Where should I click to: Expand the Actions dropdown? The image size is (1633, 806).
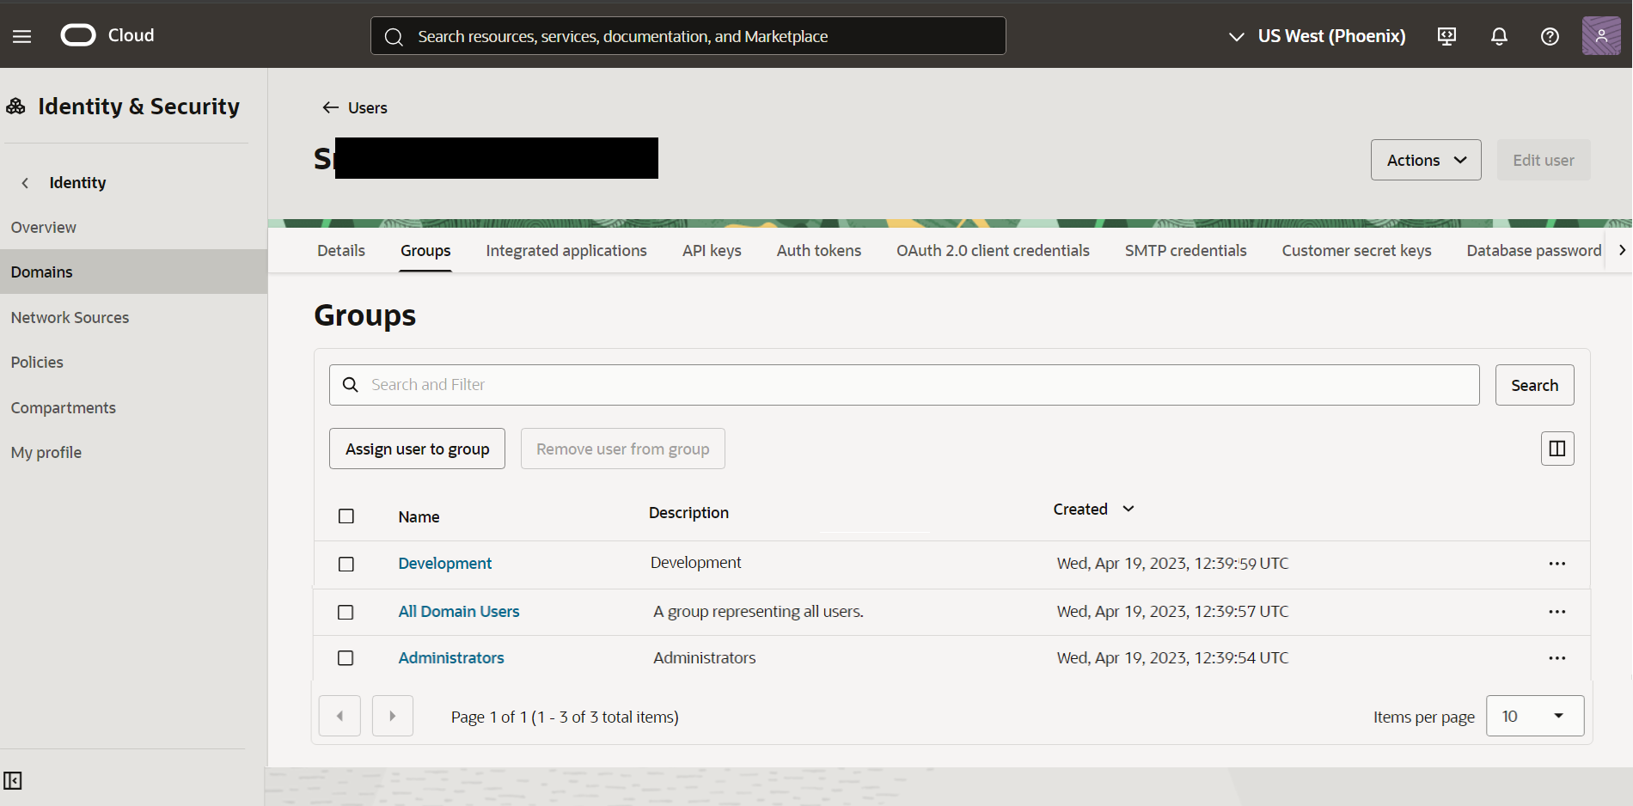[x=1425, y=161]
